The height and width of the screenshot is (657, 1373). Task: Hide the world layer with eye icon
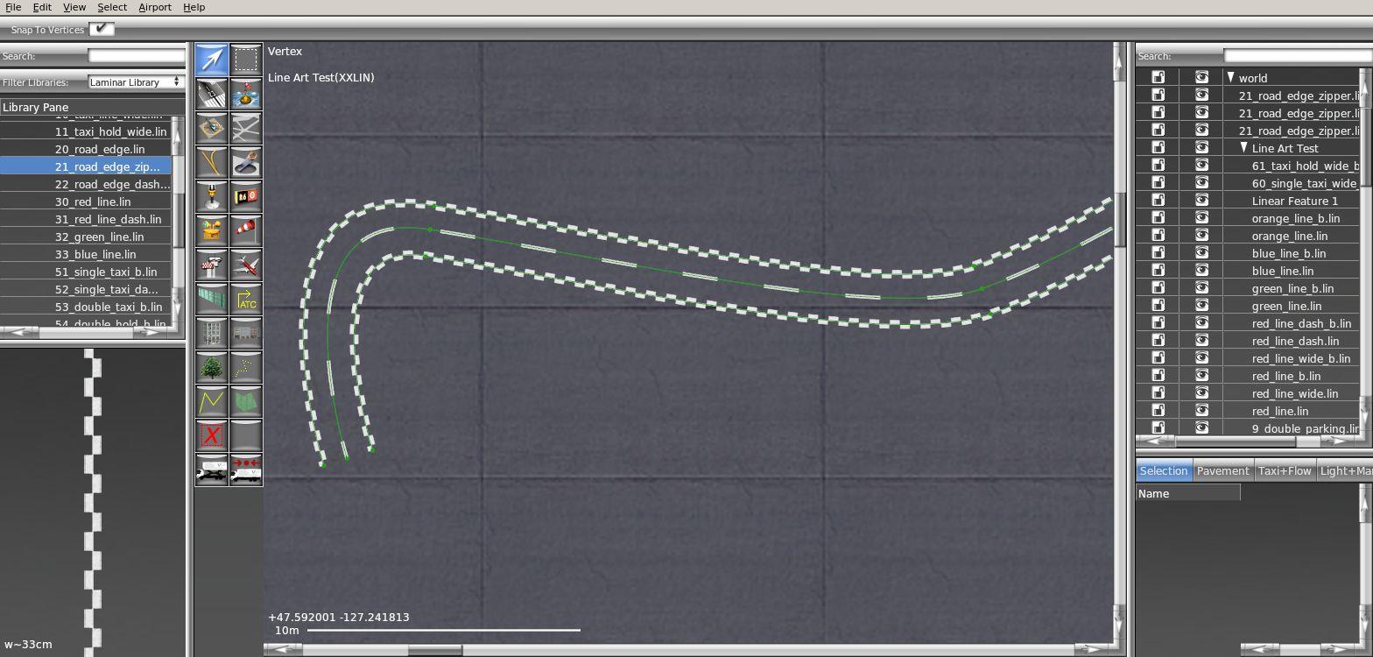(1201, 78)
